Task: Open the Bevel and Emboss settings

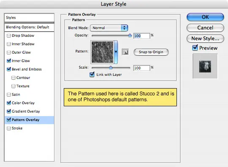Action: point(27,69)
